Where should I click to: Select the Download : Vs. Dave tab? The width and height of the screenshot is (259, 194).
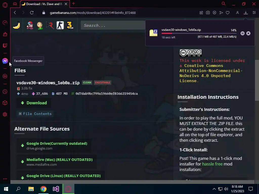point(42,4)
